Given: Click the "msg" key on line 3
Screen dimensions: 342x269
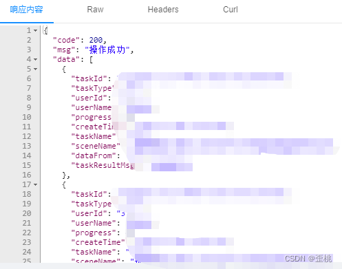Looking at the screenshot, I should [x=64, y=50].
